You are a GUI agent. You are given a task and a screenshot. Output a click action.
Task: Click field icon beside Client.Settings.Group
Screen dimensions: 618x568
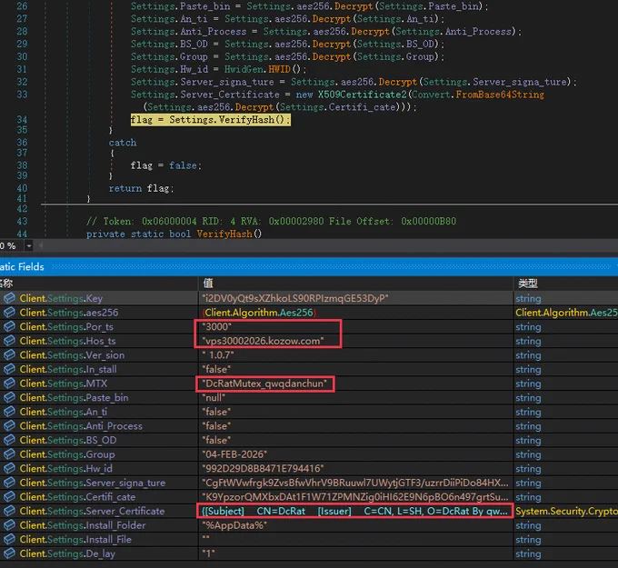[9, 454]
